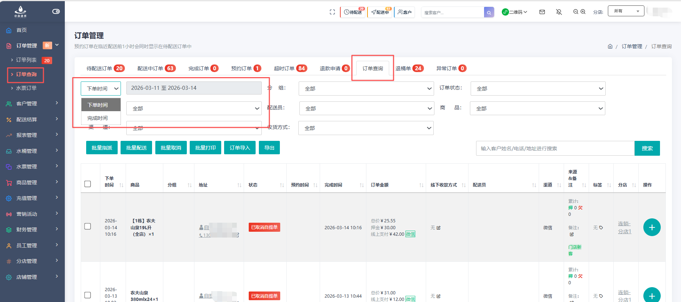The width and height of the screenshot is (681, 302).
Task: Click the purple customer search icon
Action: coord(489,12)
